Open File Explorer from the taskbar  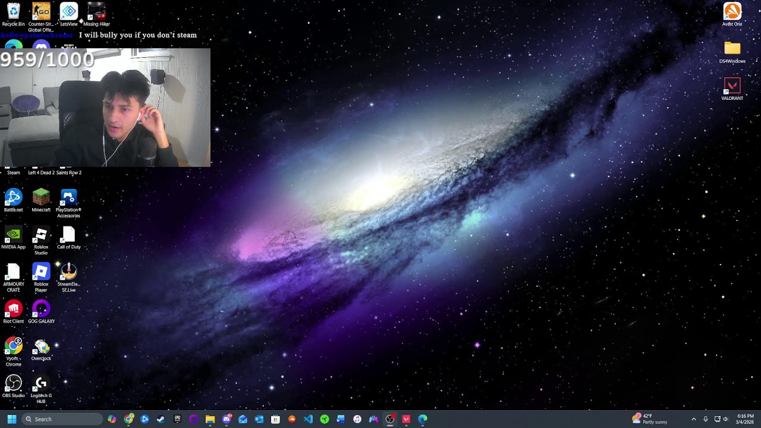(x=210, y=419)
